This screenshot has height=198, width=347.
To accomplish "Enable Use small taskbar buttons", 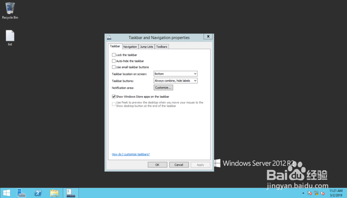I will [x=114, y=67].
